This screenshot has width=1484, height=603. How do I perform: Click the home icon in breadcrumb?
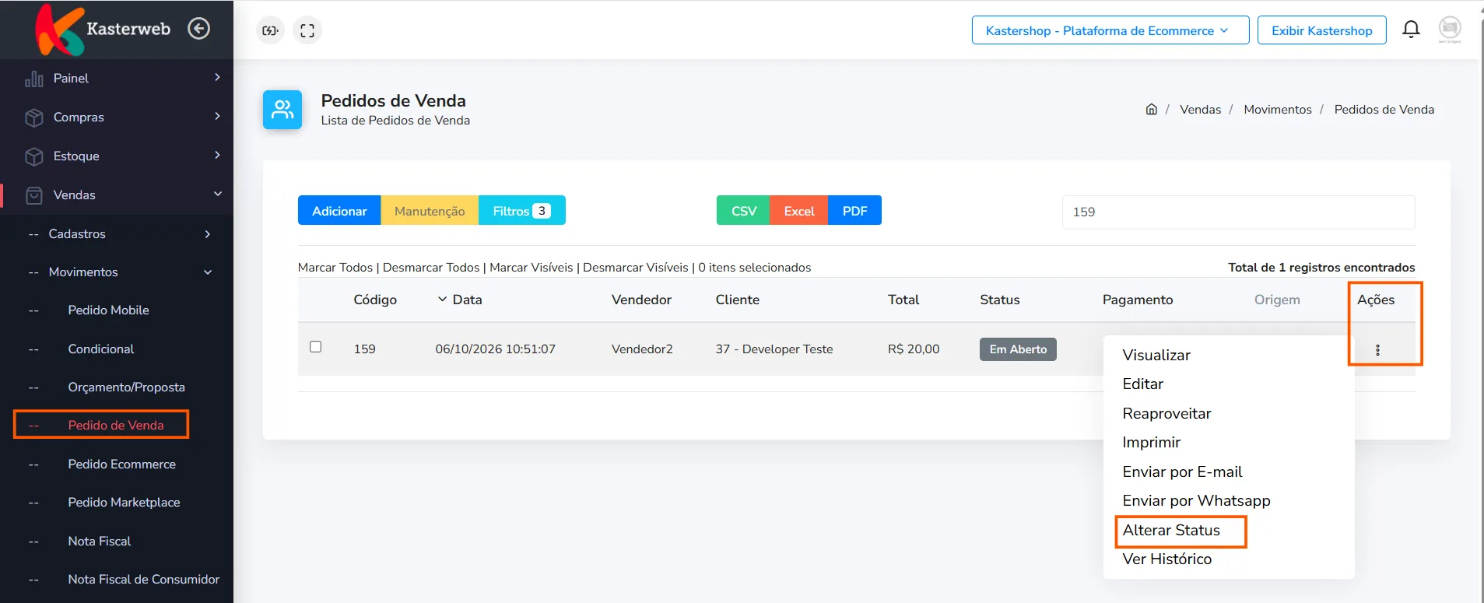[x=1152, y=109]
